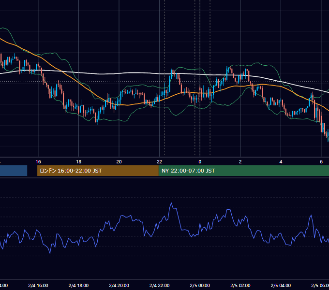Select the 2/5 02:00 date label
This screenshot has width=329, height=290.
point(240,285)
